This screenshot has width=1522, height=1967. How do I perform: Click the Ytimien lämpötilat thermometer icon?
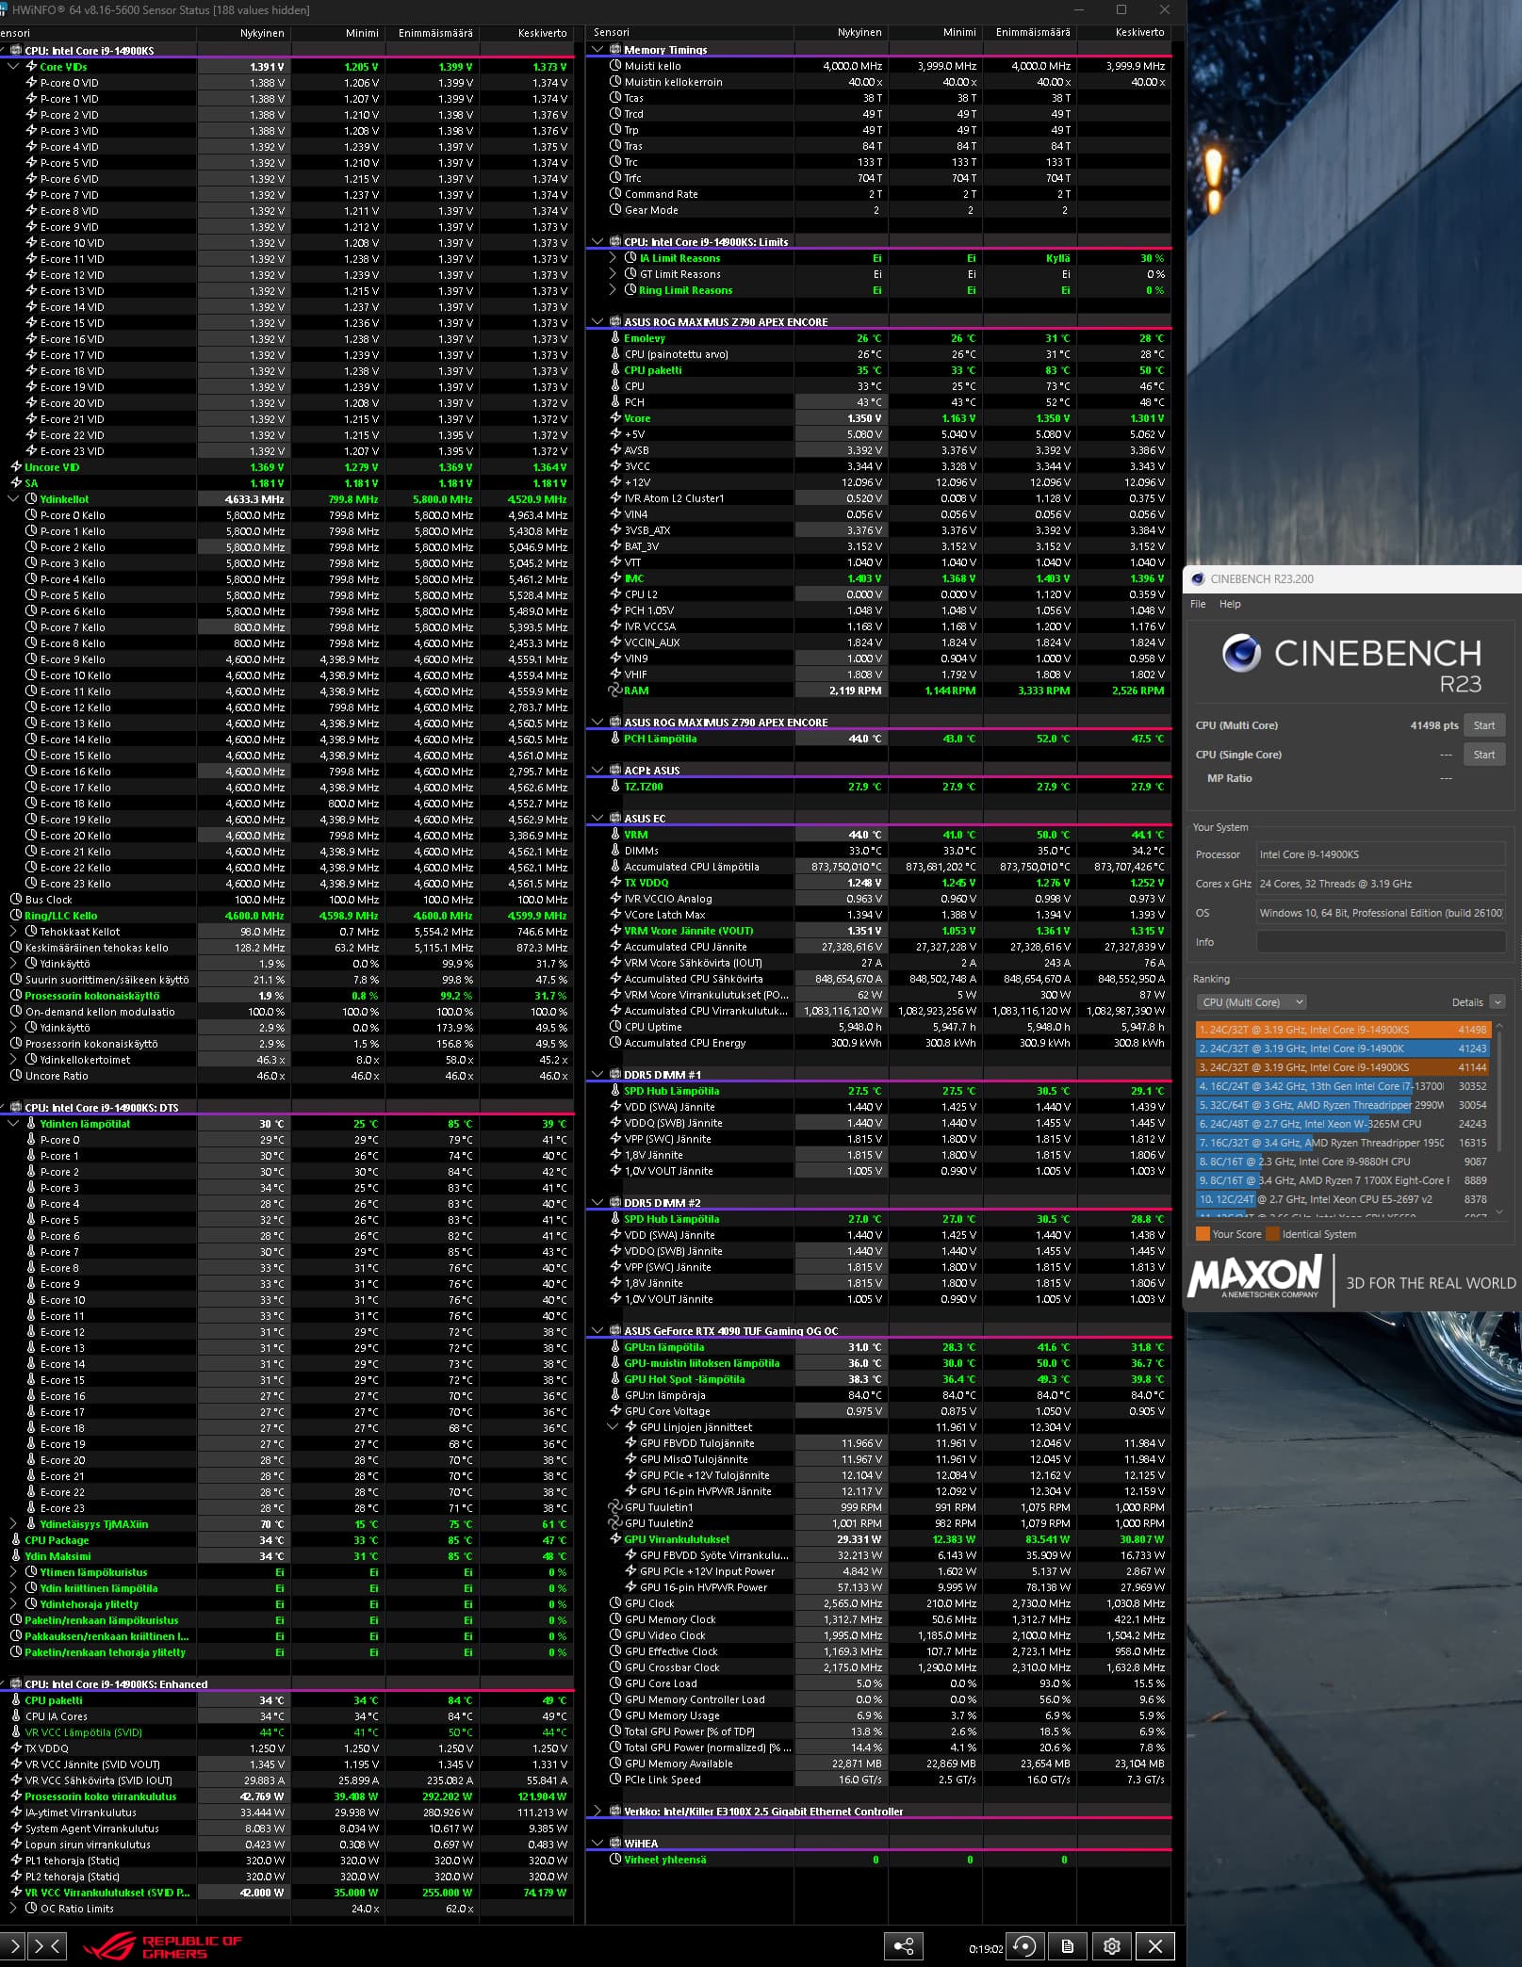coord(31,1124)
